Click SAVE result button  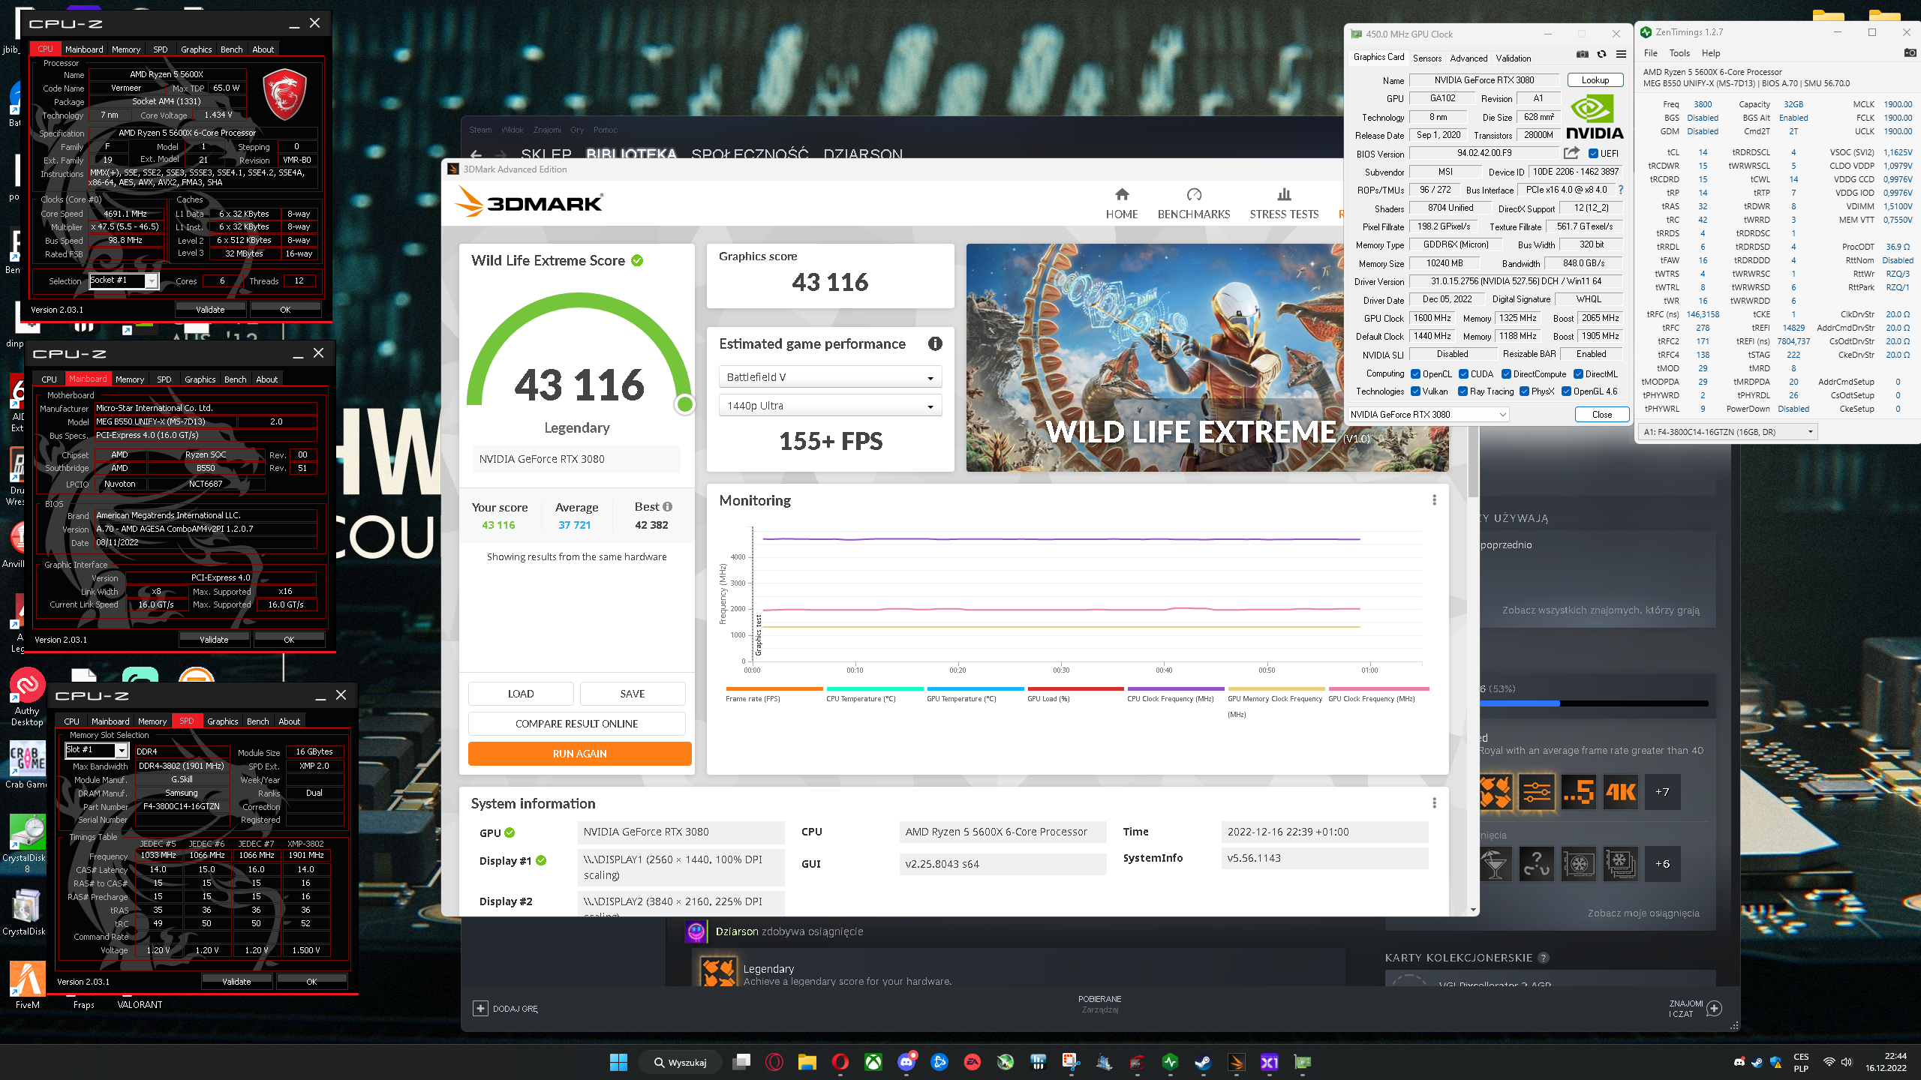coord(633,694)
